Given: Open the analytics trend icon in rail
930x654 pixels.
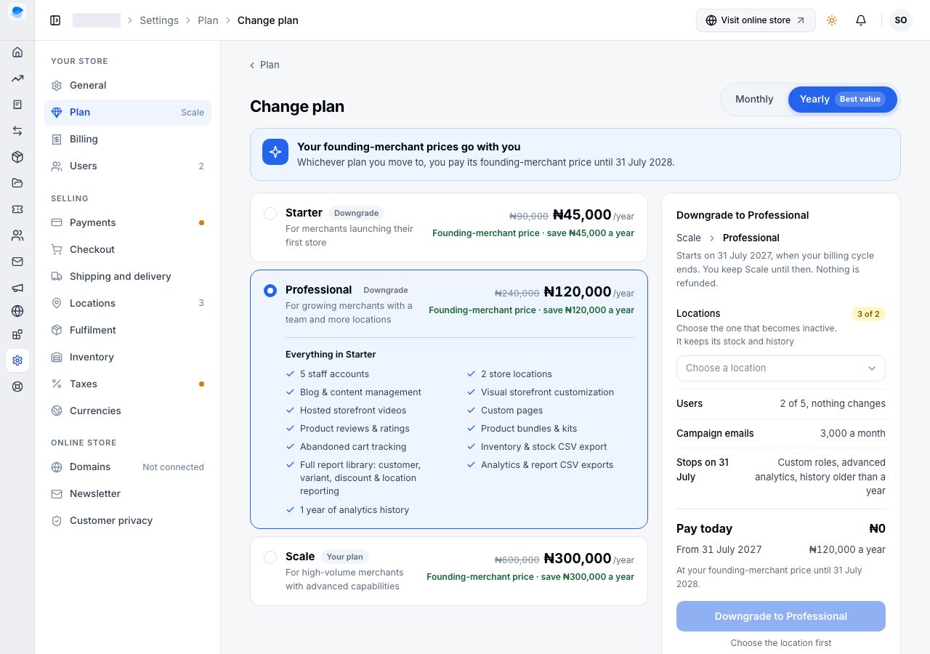Looking at the screenshot, I should click(17, 78).
